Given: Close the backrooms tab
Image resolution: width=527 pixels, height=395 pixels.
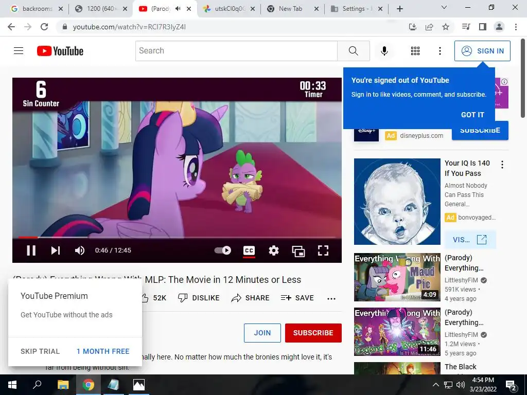Looking at the screenshot, I should click(61, 9).
